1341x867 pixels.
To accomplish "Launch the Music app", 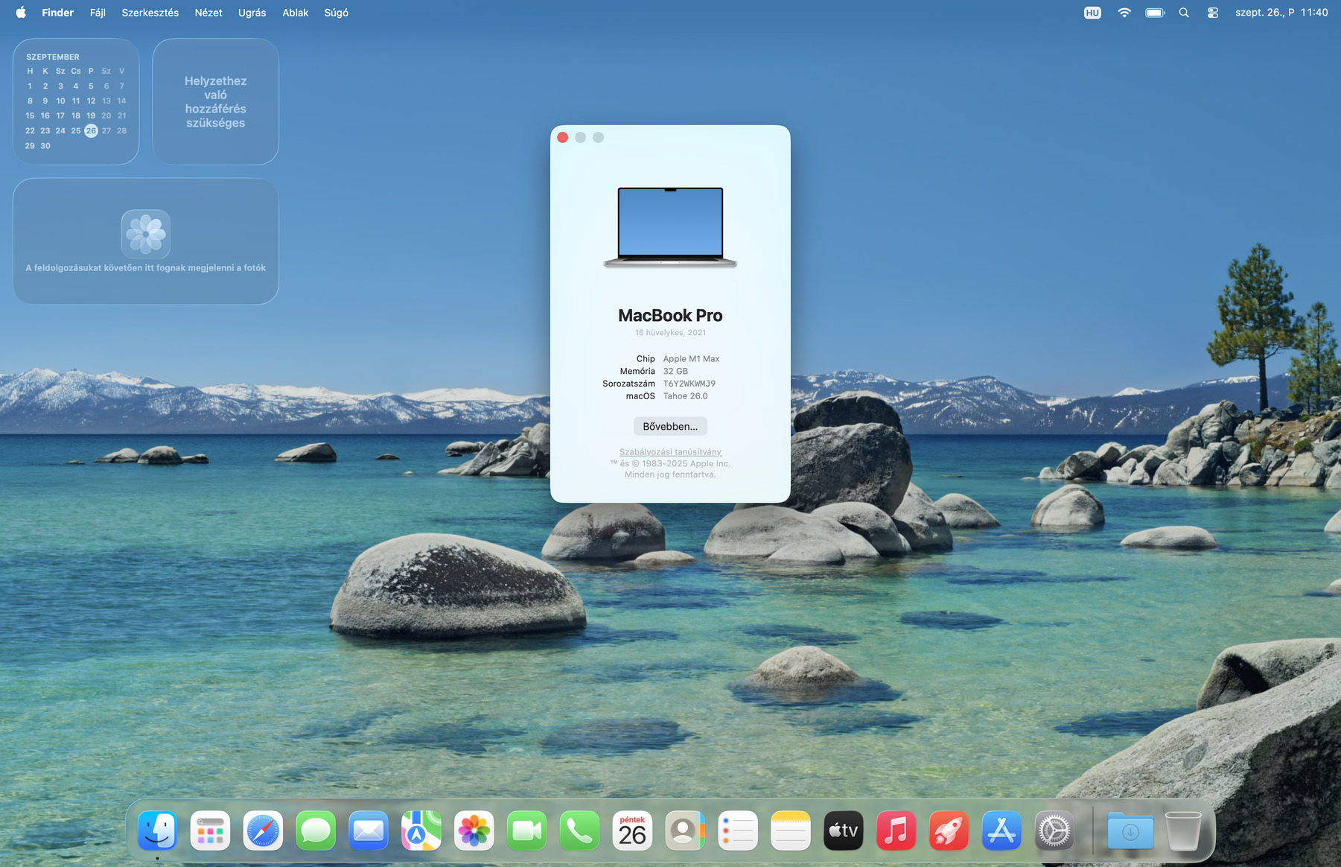I will 896,831.
